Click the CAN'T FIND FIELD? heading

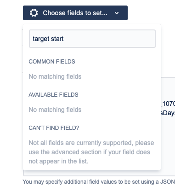(54, 128)
